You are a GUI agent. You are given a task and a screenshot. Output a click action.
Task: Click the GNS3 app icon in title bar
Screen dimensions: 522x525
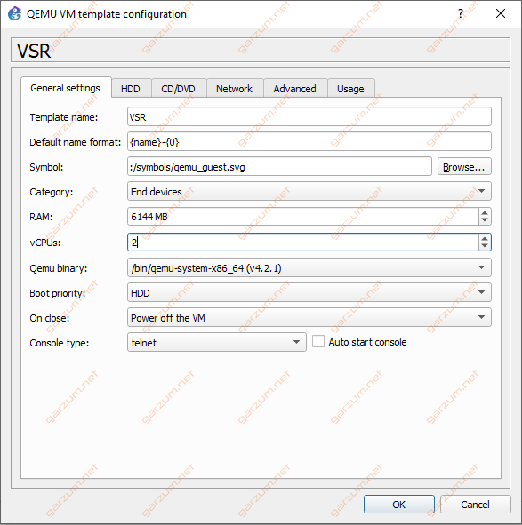(15, 14)
